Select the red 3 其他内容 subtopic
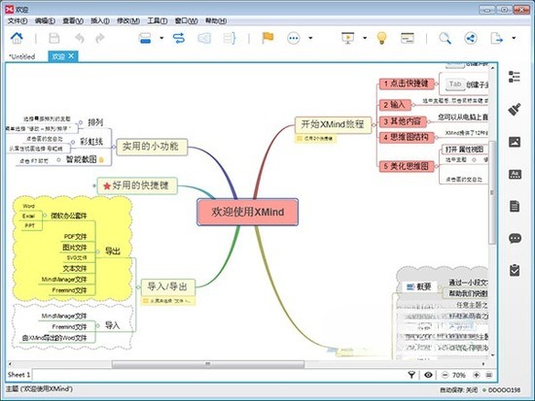The height and width of the screenshot is (401, 535). click(403, 121)
